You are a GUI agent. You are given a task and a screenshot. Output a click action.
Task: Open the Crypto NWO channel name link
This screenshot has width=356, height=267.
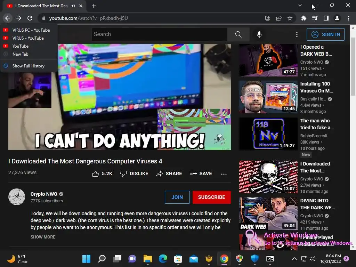pos(44,194)
